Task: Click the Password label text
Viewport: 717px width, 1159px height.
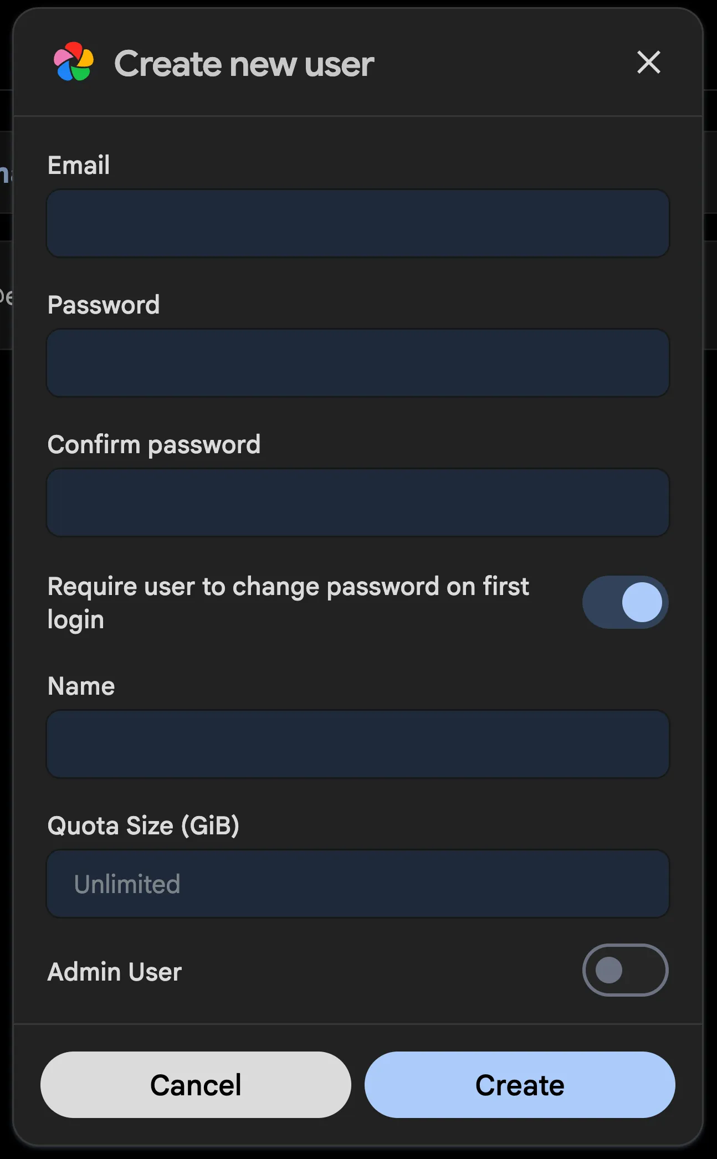Action: 104,305
